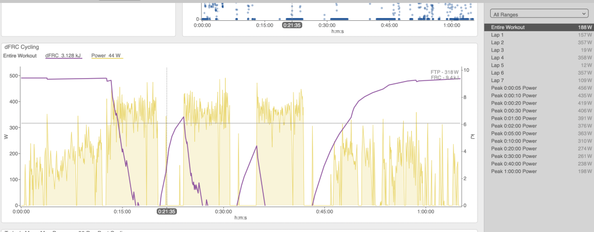Select Lap 2 with 357 W
The width and height of the screenshot is (594, 232).
click(x=539, y=42)
